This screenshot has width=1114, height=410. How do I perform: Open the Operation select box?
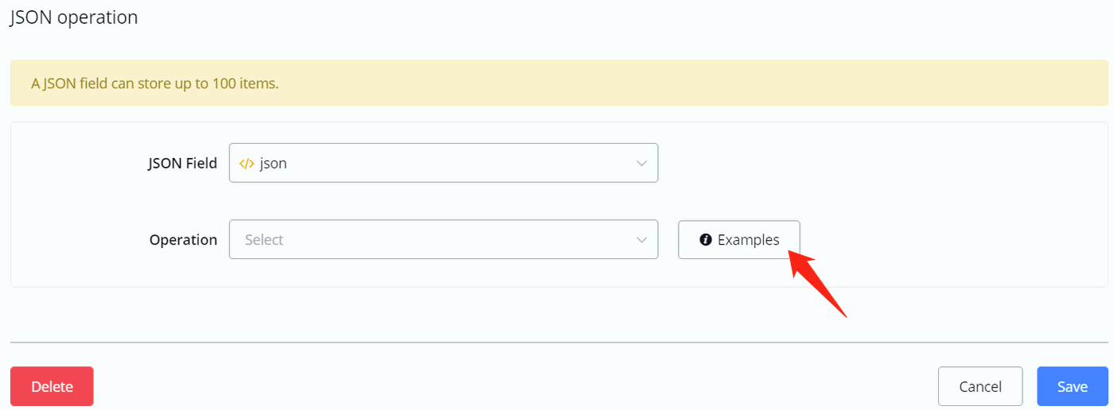[443, 239]
